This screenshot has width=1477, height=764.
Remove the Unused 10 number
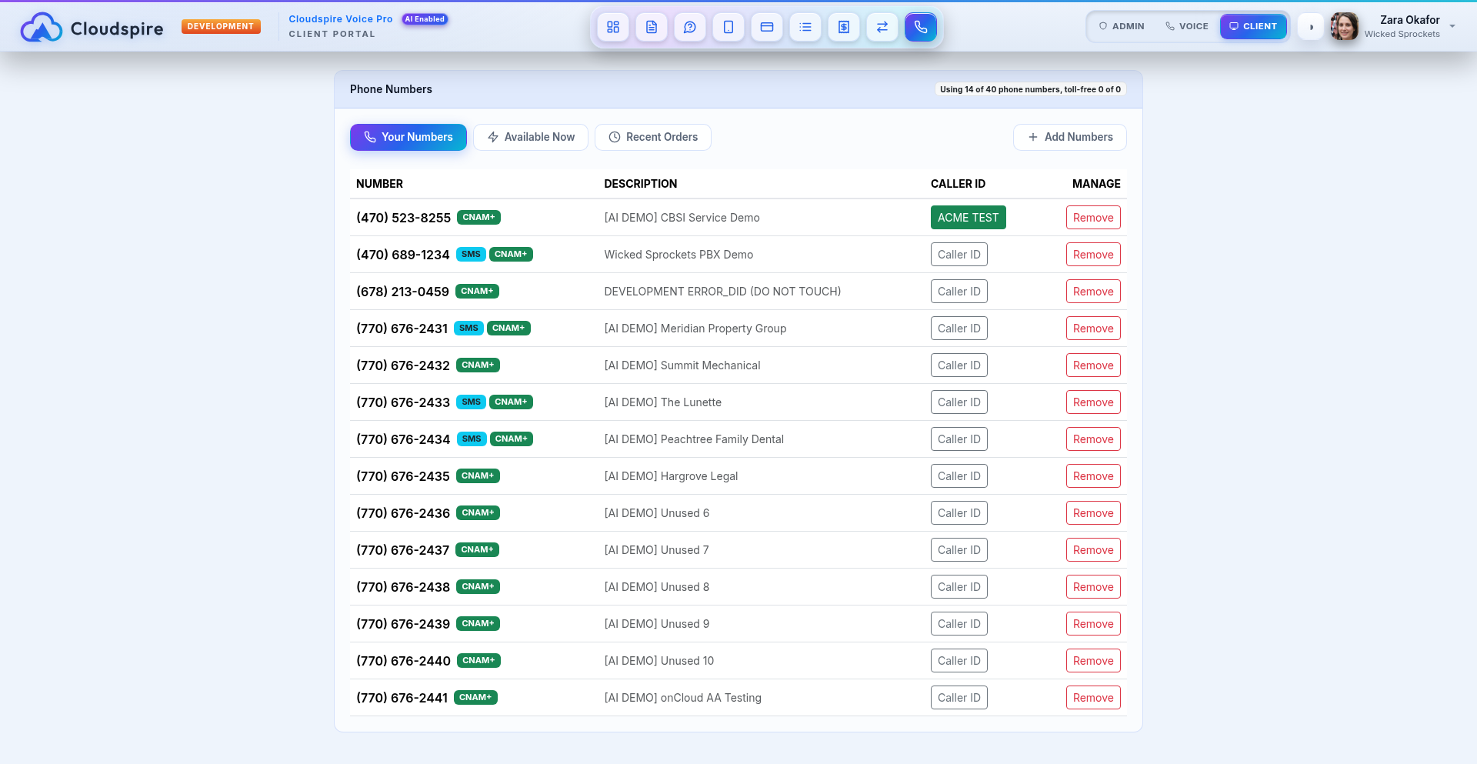[1093, 661]
